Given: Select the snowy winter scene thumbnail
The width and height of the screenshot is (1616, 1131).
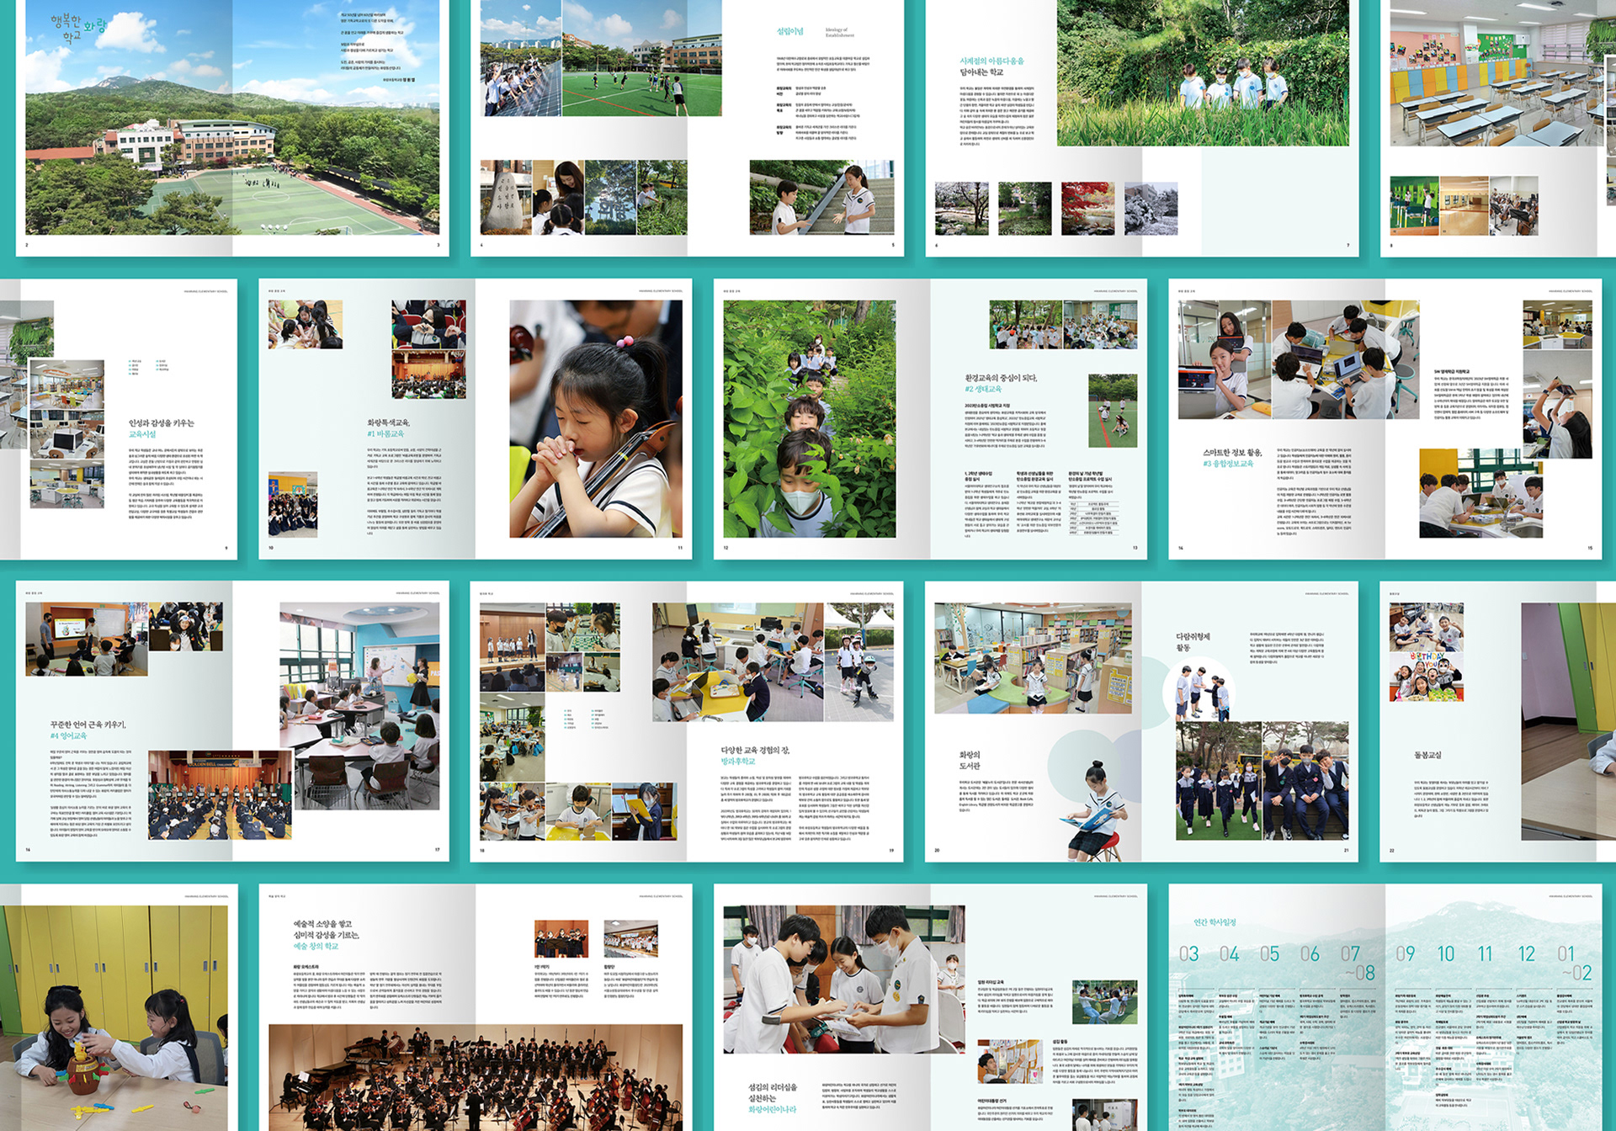Looking at the screenshot, I should (1151, 208).
